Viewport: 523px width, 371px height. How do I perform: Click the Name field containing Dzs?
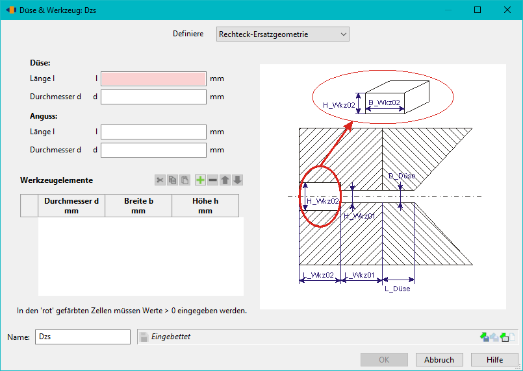coord(83,337)
